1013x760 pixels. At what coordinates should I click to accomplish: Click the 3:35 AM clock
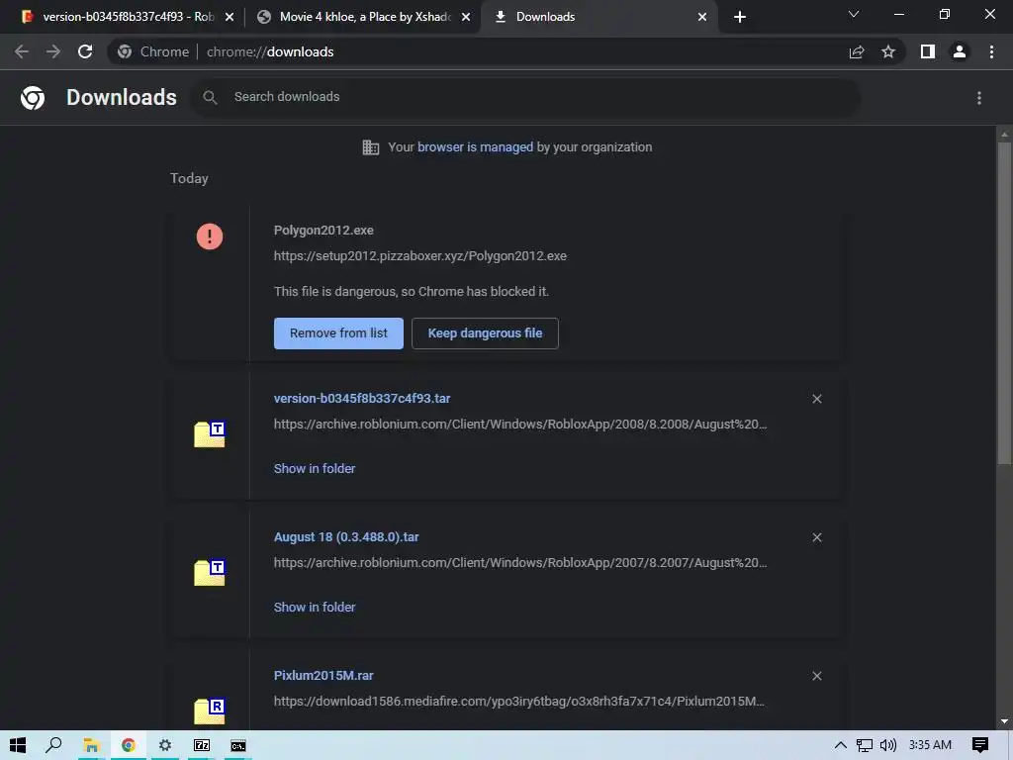[x=930, y=745]
